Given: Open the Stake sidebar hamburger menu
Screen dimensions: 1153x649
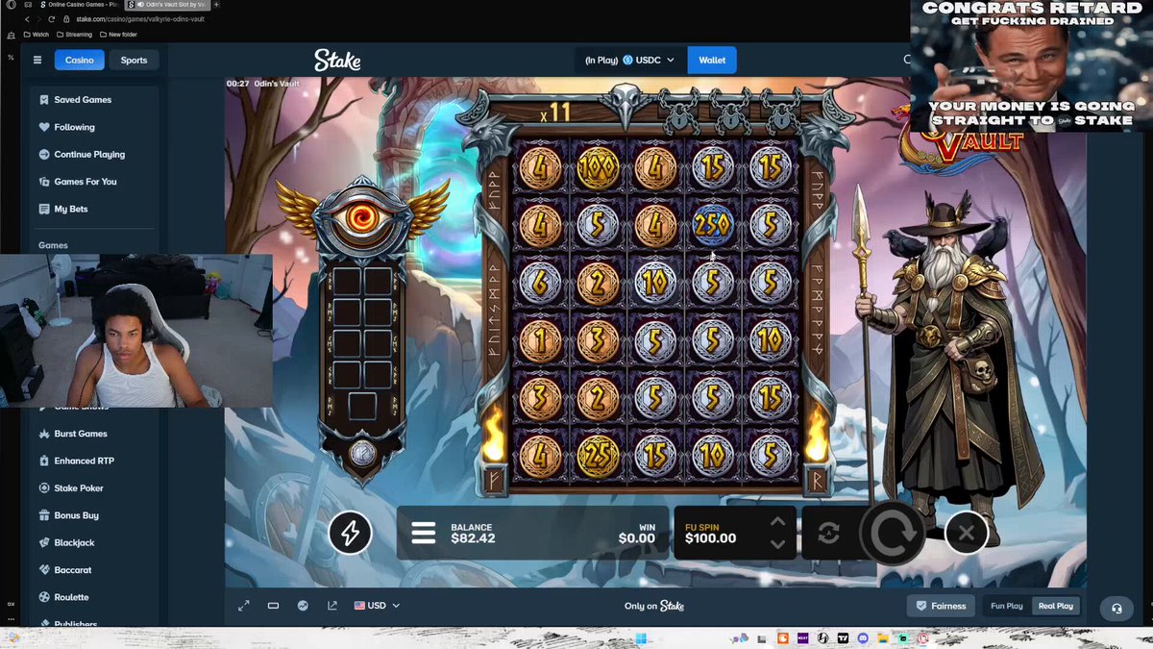Looking at the screenshot, I should click(37, 60).
